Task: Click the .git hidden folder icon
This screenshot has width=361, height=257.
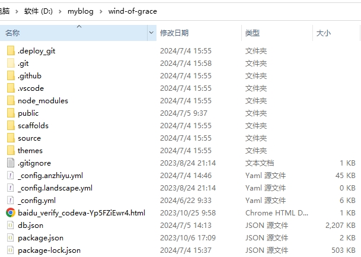Action: (x=11, y=64)
